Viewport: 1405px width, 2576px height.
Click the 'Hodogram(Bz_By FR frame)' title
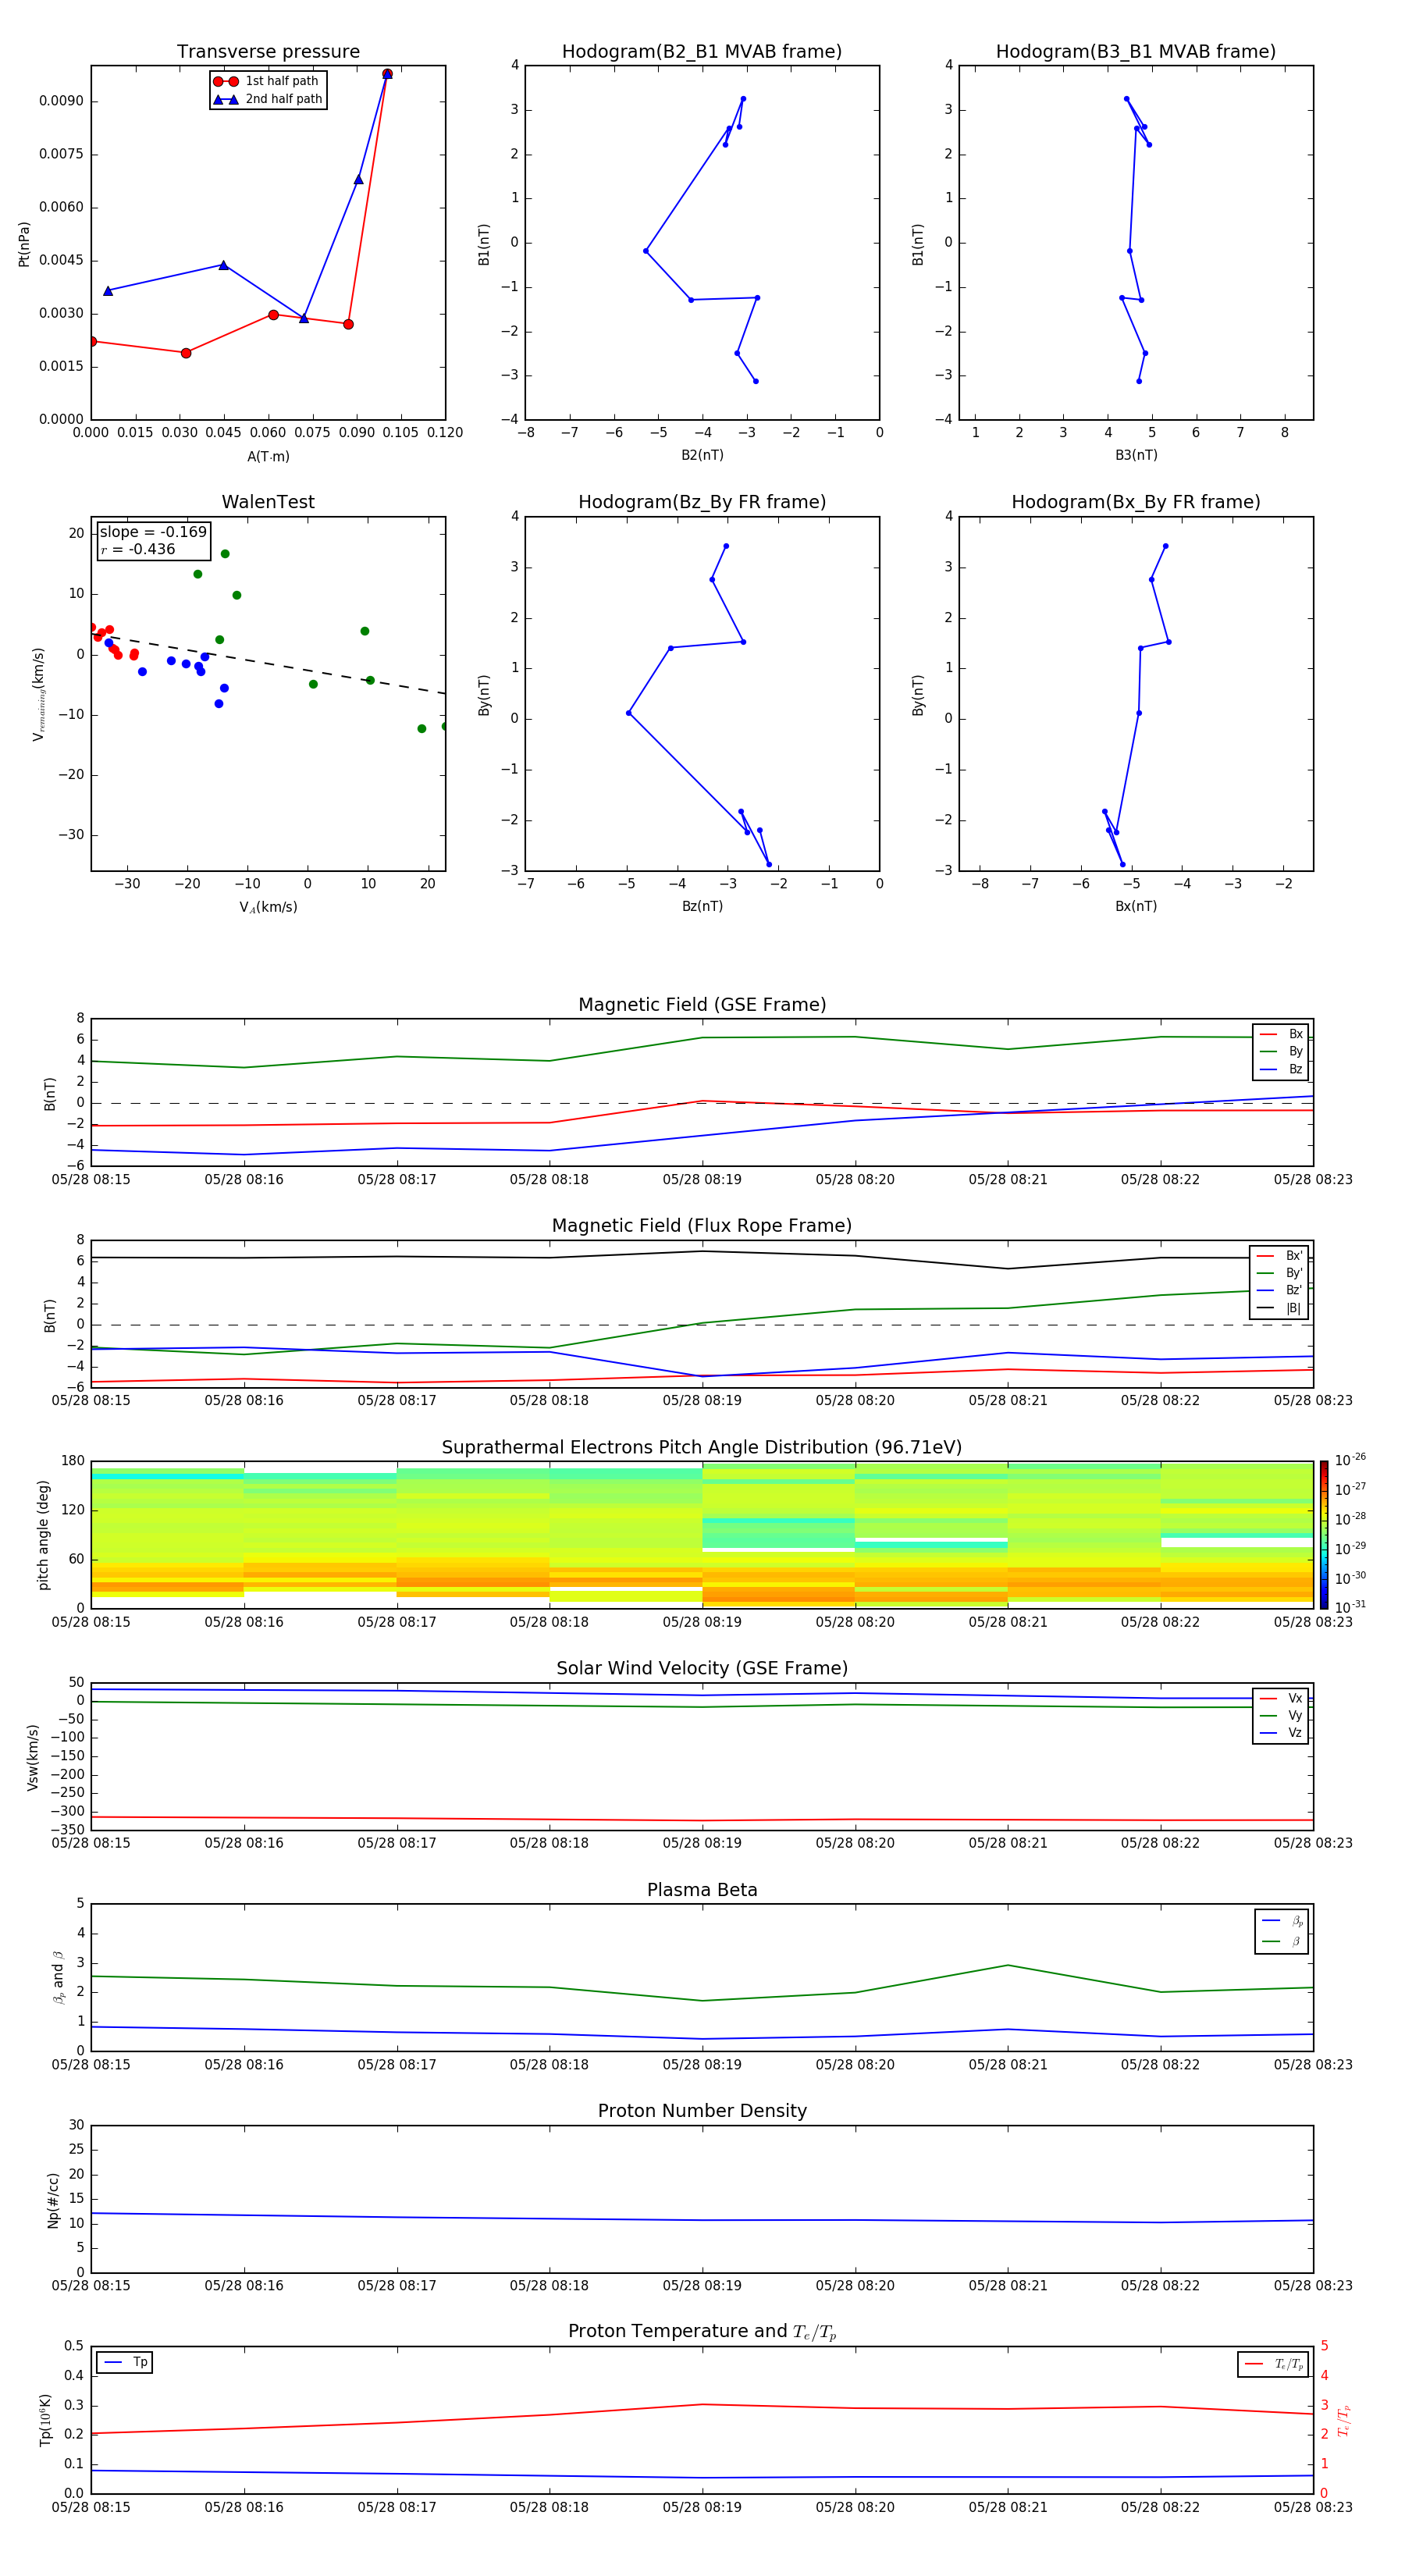[702, 502]
